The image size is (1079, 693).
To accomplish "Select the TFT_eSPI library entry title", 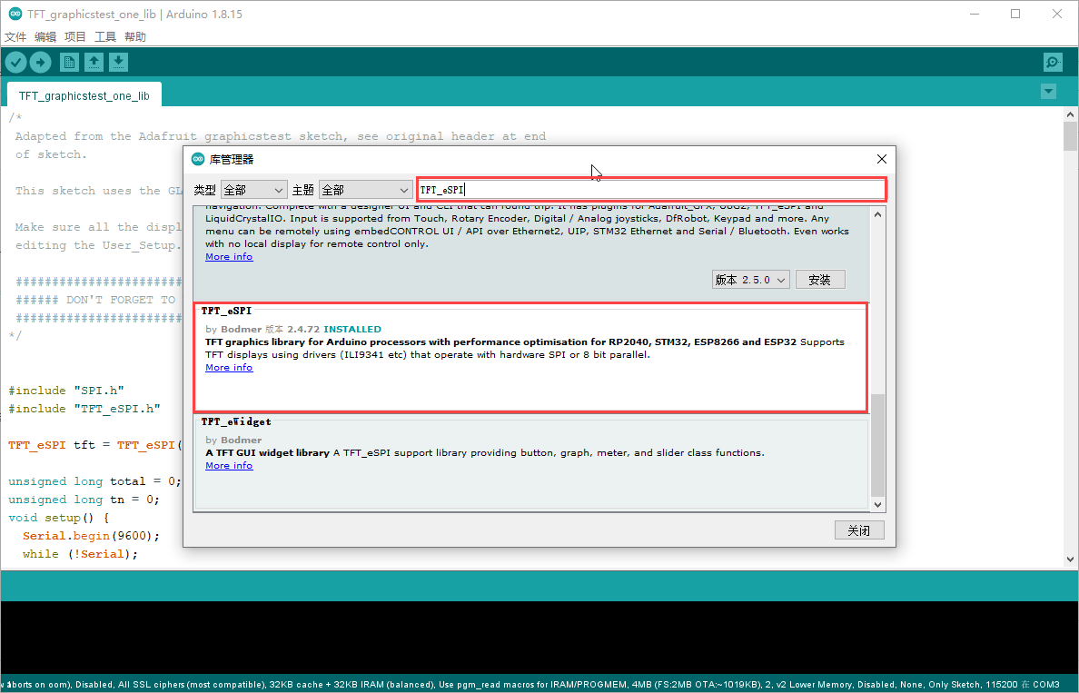I will tap(226, 311).
